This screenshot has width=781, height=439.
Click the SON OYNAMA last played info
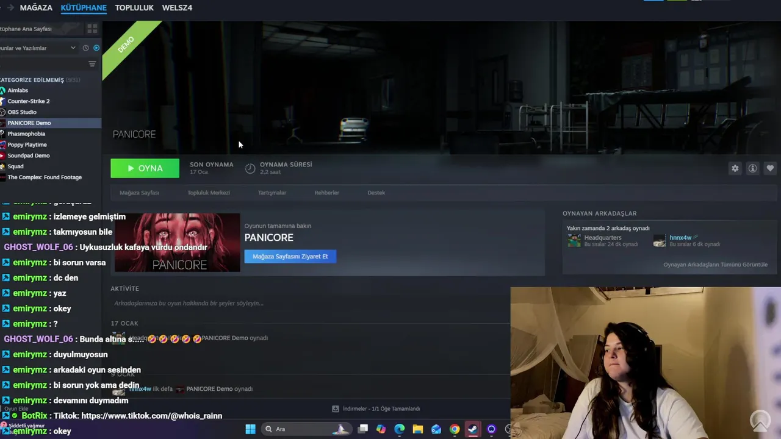(211, 168)
